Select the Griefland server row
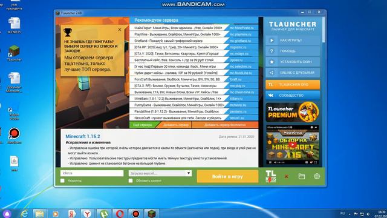 [x=194, y=41]
